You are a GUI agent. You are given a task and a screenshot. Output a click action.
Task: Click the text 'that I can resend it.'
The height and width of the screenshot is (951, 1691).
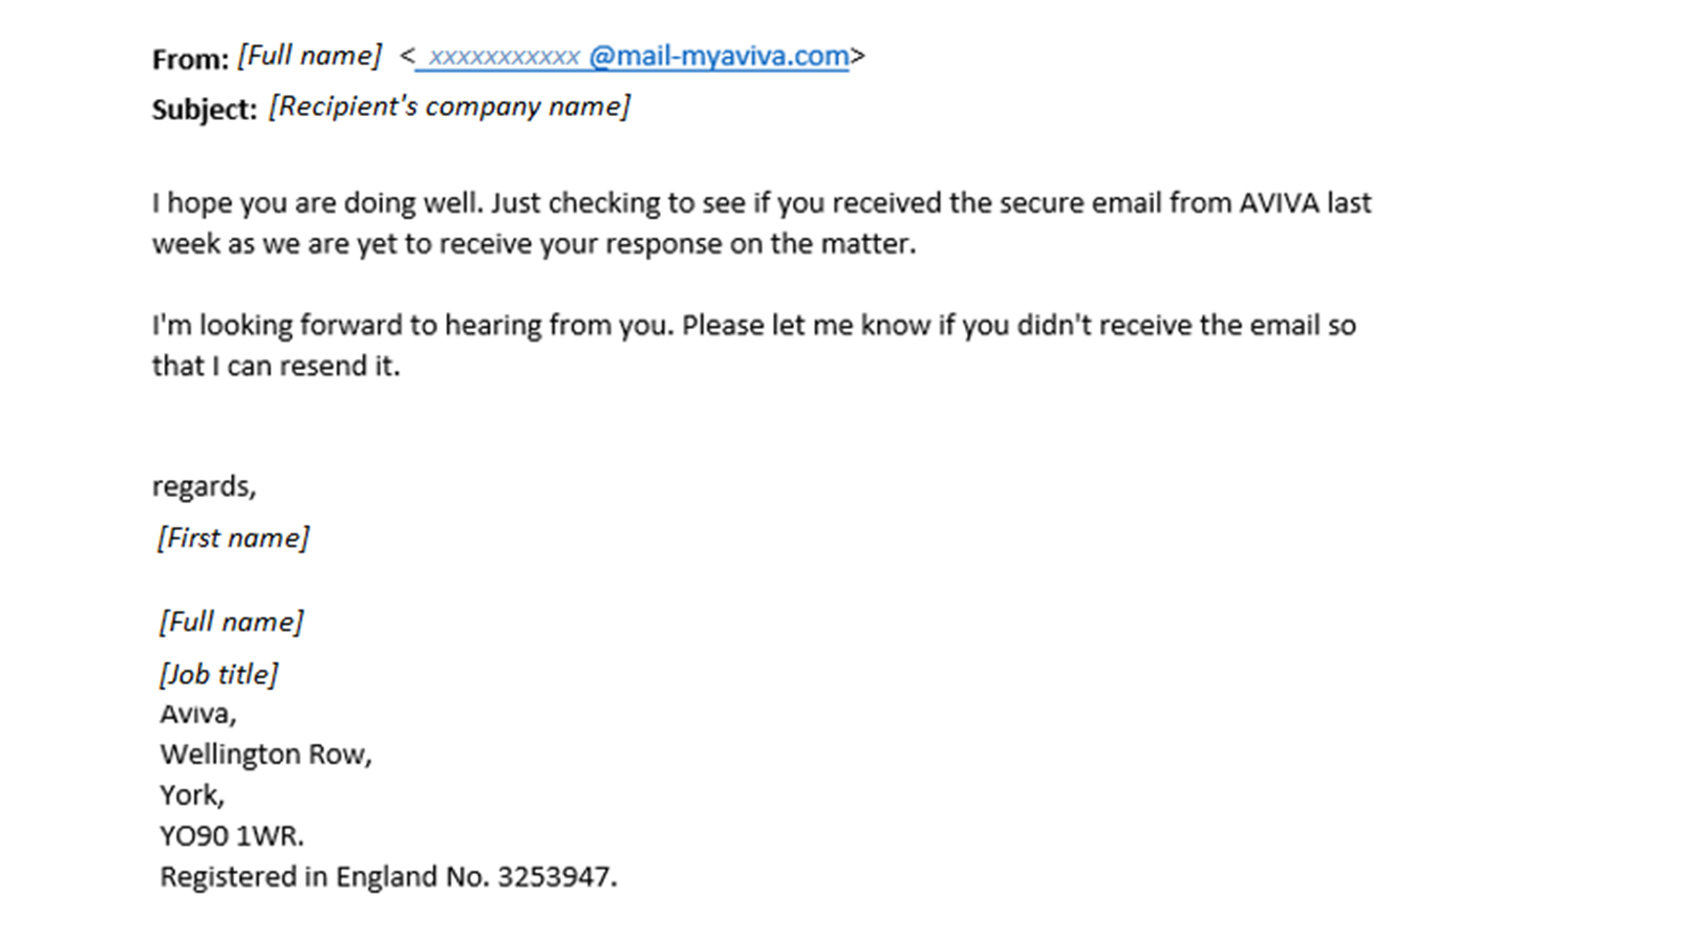click(x=277, y=366)
